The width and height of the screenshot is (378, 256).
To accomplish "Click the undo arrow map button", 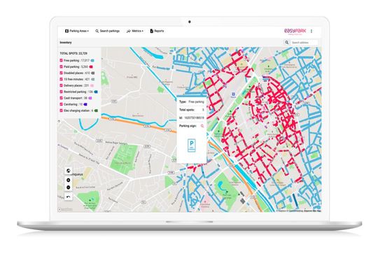I will pos(69,197).
